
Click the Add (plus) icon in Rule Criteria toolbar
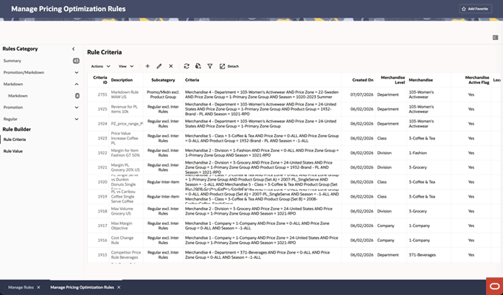tap(148, 66)
